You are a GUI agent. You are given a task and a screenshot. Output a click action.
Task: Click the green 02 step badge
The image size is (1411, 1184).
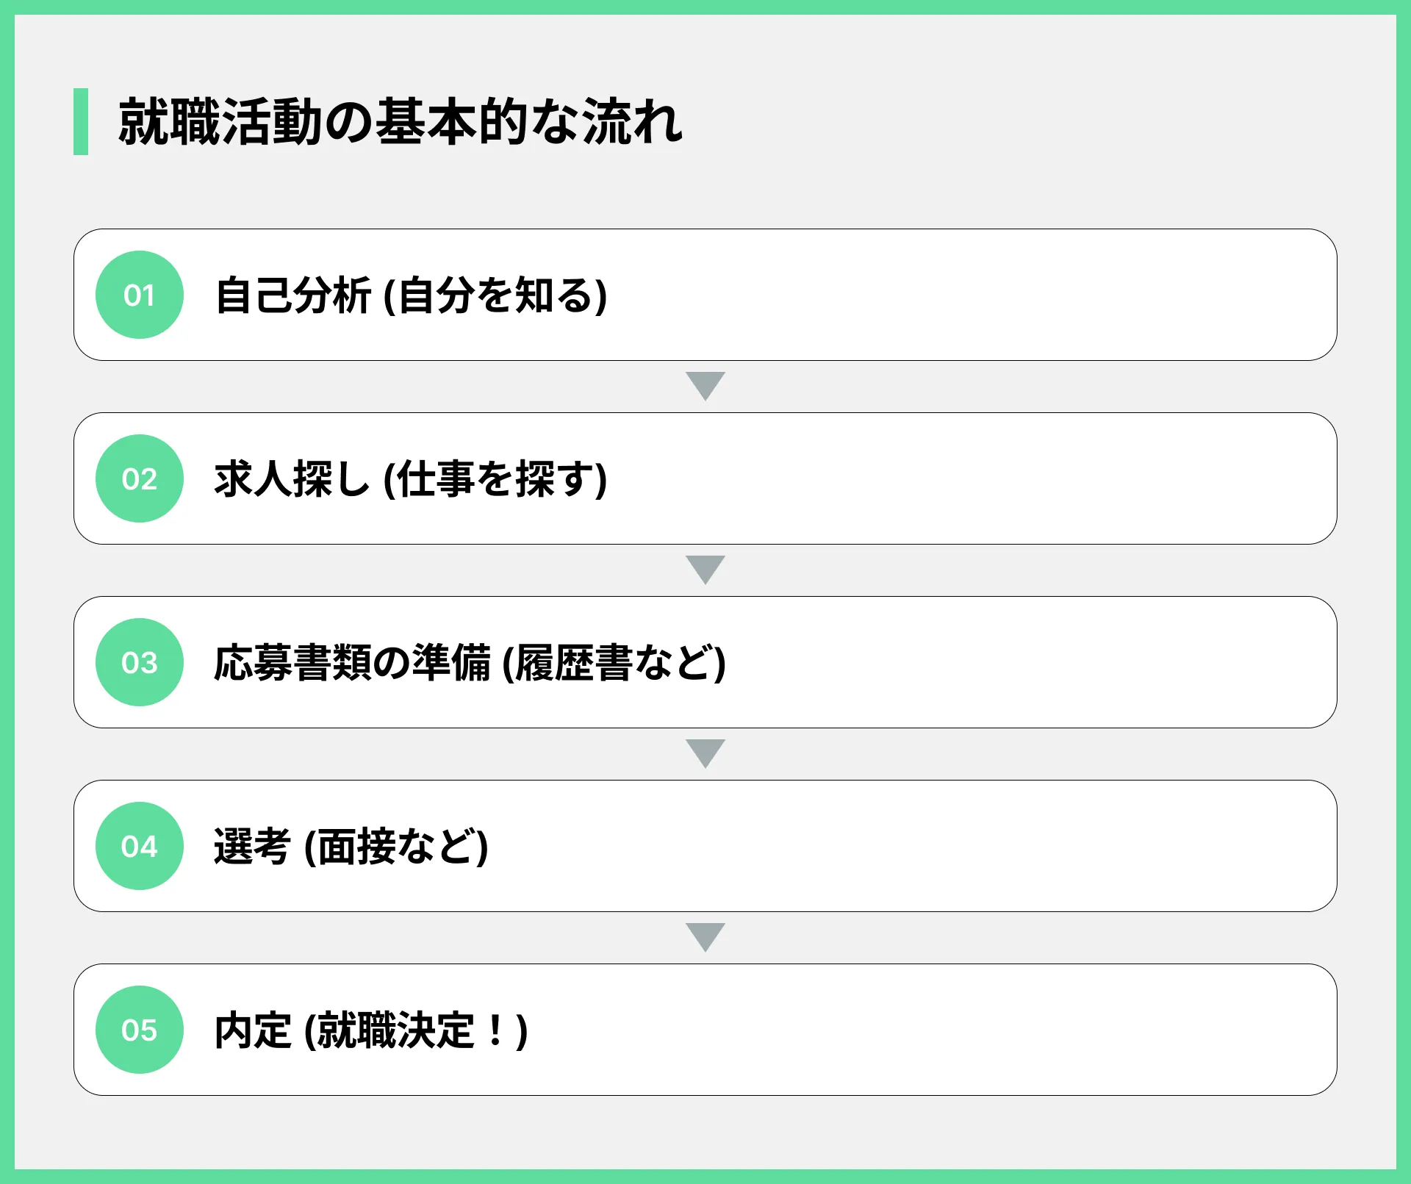click(140, 478)
